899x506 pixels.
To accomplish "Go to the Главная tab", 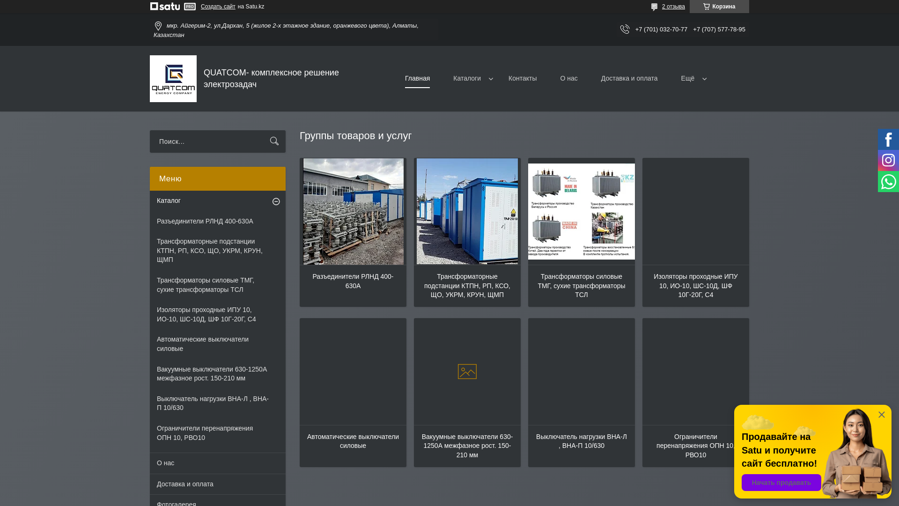I will [417, 79].
